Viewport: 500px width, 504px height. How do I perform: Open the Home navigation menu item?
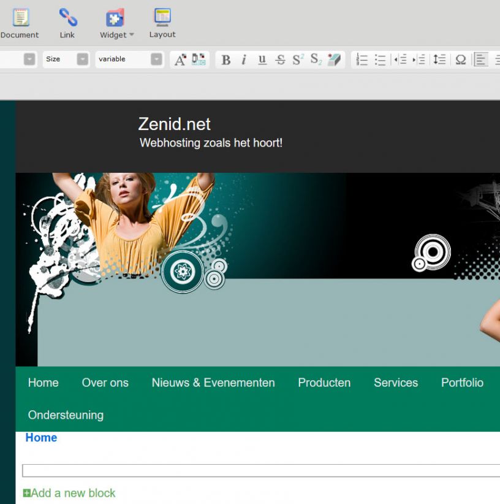(x=44, y=383)
